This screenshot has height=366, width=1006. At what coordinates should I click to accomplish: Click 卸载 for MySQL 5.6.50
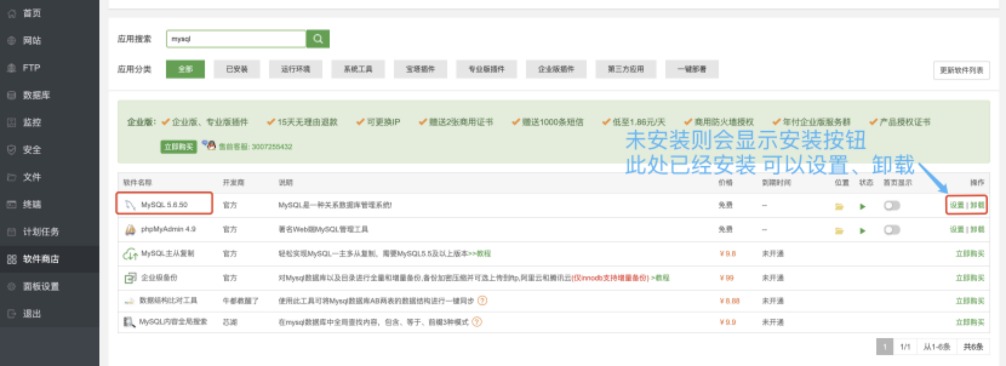pos(977,205)
